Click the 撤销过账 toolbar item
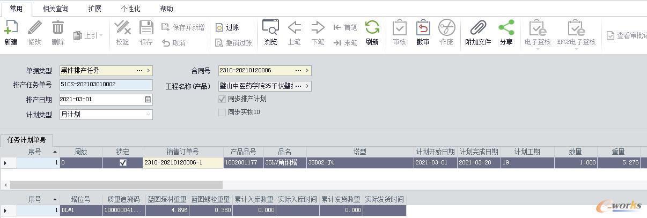Viewport: 647px width, 218px height. pyautogui.click(x=233, y=43)
